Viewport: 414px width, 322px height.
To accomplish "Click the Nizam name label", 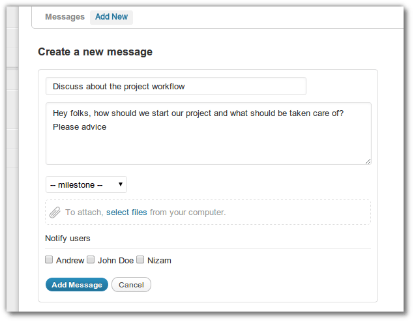I will 159,261.
